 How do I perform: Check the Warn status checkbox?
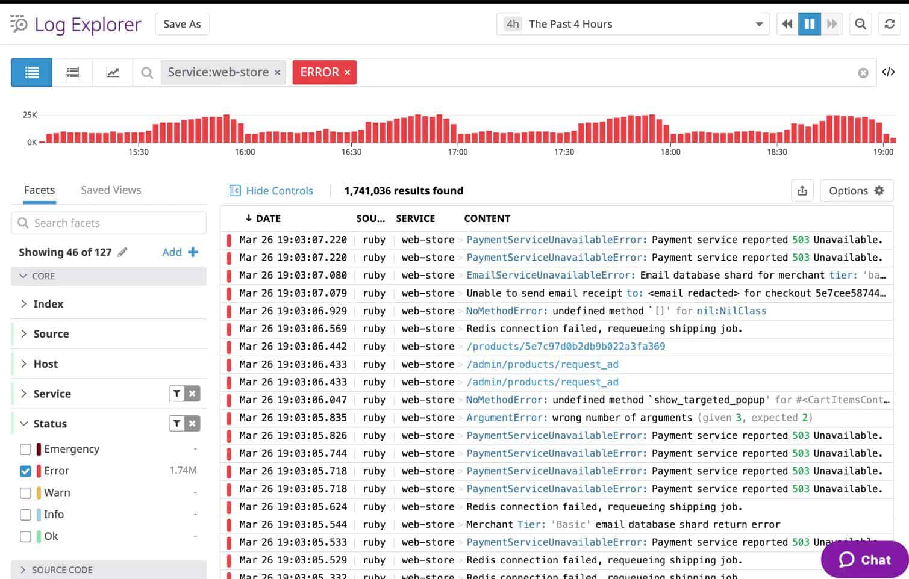pos(25,493)
